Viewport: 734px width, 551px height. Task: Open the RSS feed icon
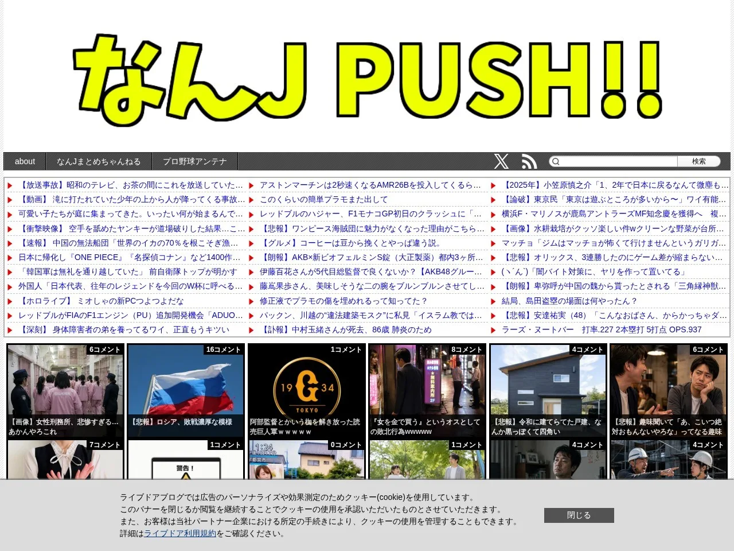[529, 161]
